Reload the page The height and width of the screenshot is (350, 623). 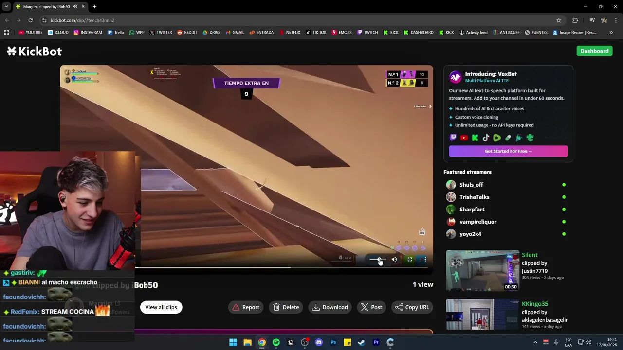pos(30,20)
